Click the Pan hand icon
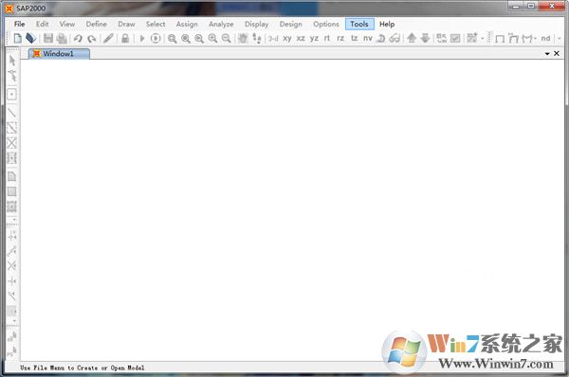This screenshot has height=377, width=569. 243,38
